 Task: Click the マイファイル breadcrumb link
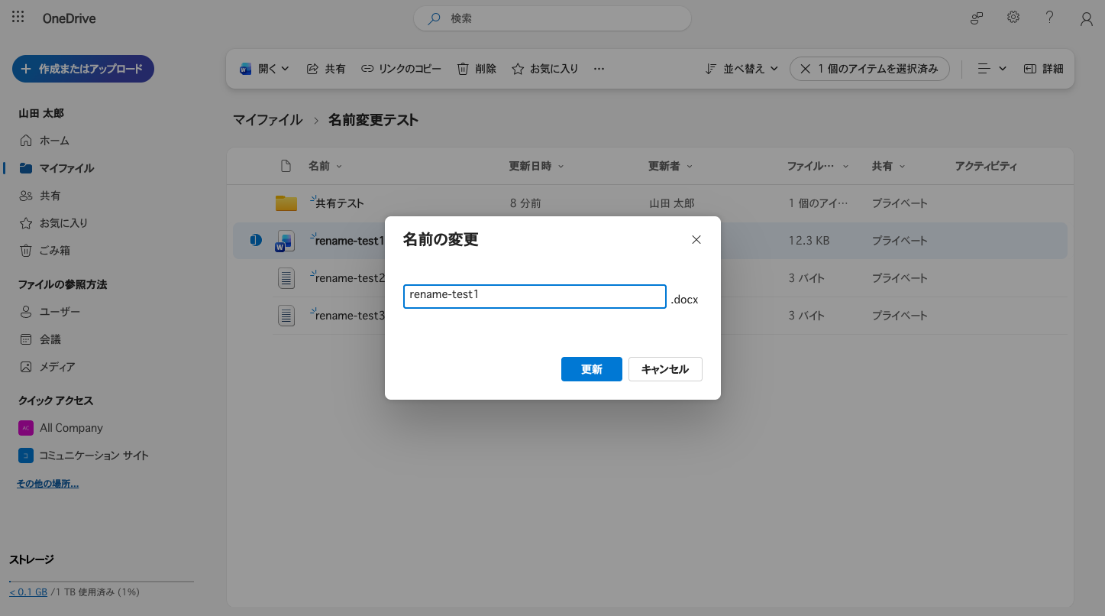click(268, 120)
